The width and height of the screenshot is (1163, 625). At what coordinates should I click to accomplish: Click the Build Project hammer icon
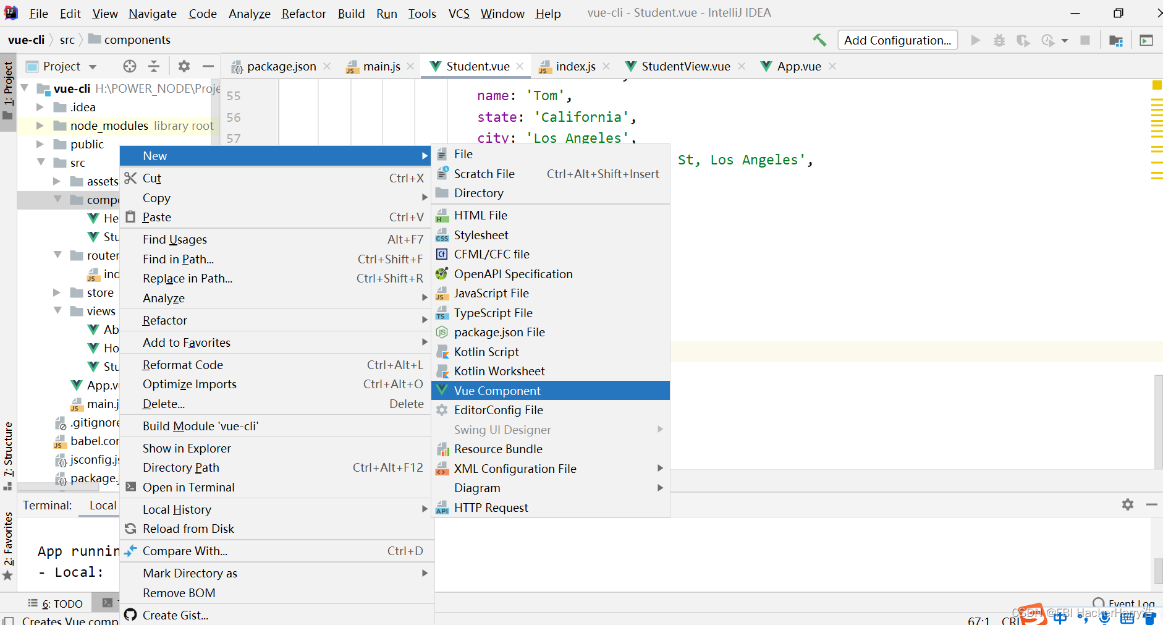[x=820, y=40]
